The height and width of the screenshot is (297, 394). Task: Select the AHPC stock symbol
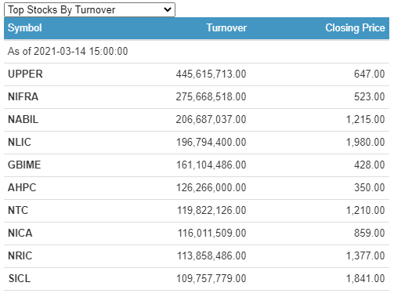click(22, 187)
